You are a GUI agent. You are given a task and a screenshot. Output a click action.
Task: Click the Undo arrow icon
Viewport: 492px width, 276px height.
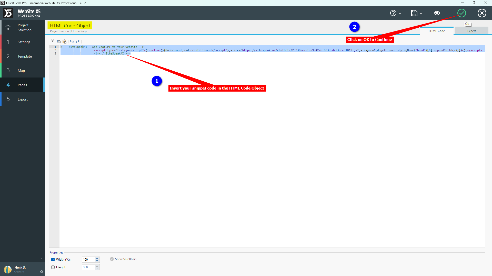pos(72,41)
